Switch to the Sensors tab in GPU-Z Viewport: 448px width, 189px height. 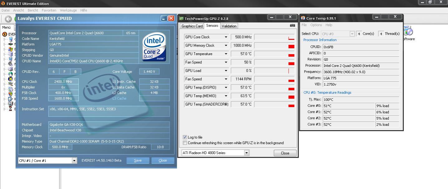coord(212,26)
